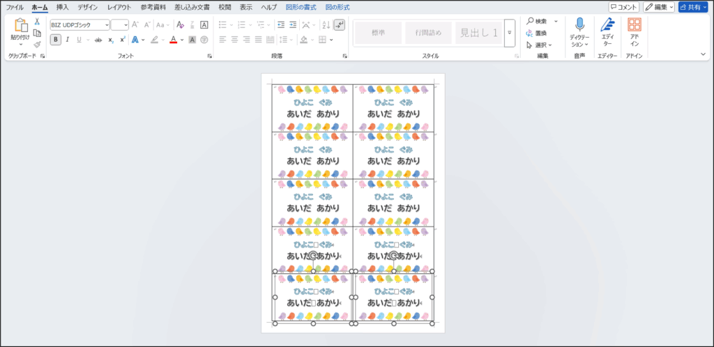Screen dimensions: 714x347
Task: Collapse the ribbon with the chevron
Action: point(703,54)
